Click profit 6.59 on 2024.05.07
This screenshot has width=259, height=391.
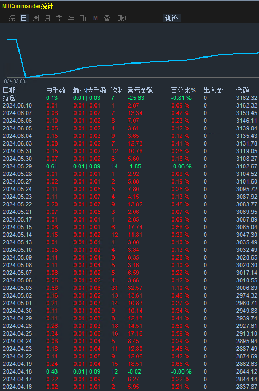(x=134, y=273)
